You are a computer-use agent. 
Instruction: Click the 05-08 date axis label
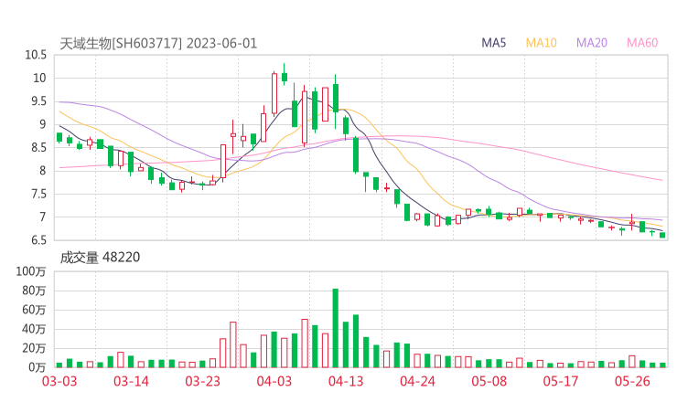tap(489, 381)
